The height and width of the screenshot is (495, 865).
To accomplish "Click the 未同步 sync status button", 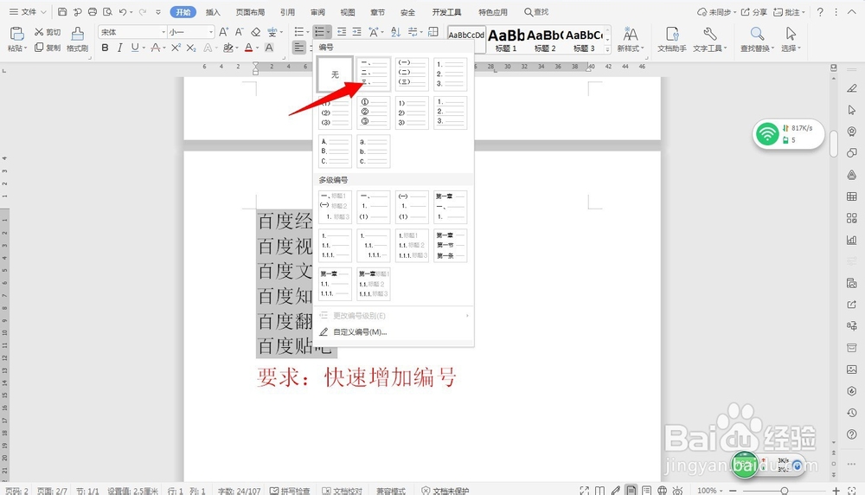I will [x=716, y=11].
